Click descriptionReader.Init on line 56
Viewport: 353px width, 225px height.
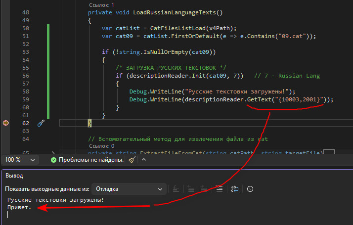tap(167, 76)
